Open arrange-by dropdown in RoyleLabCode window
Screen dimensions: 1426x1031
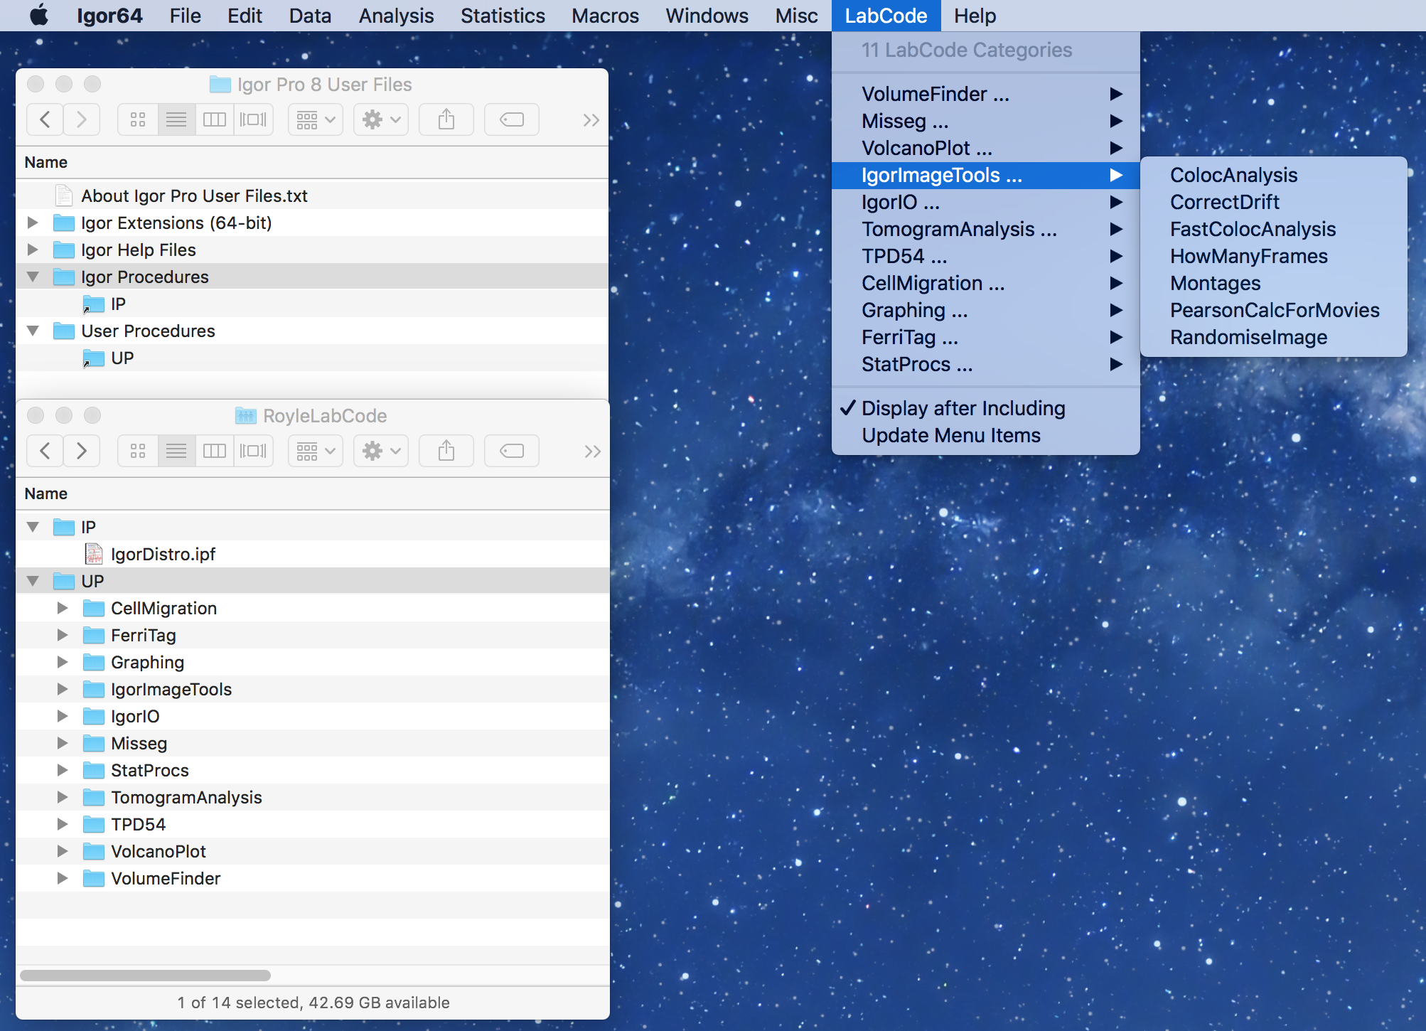316,451
